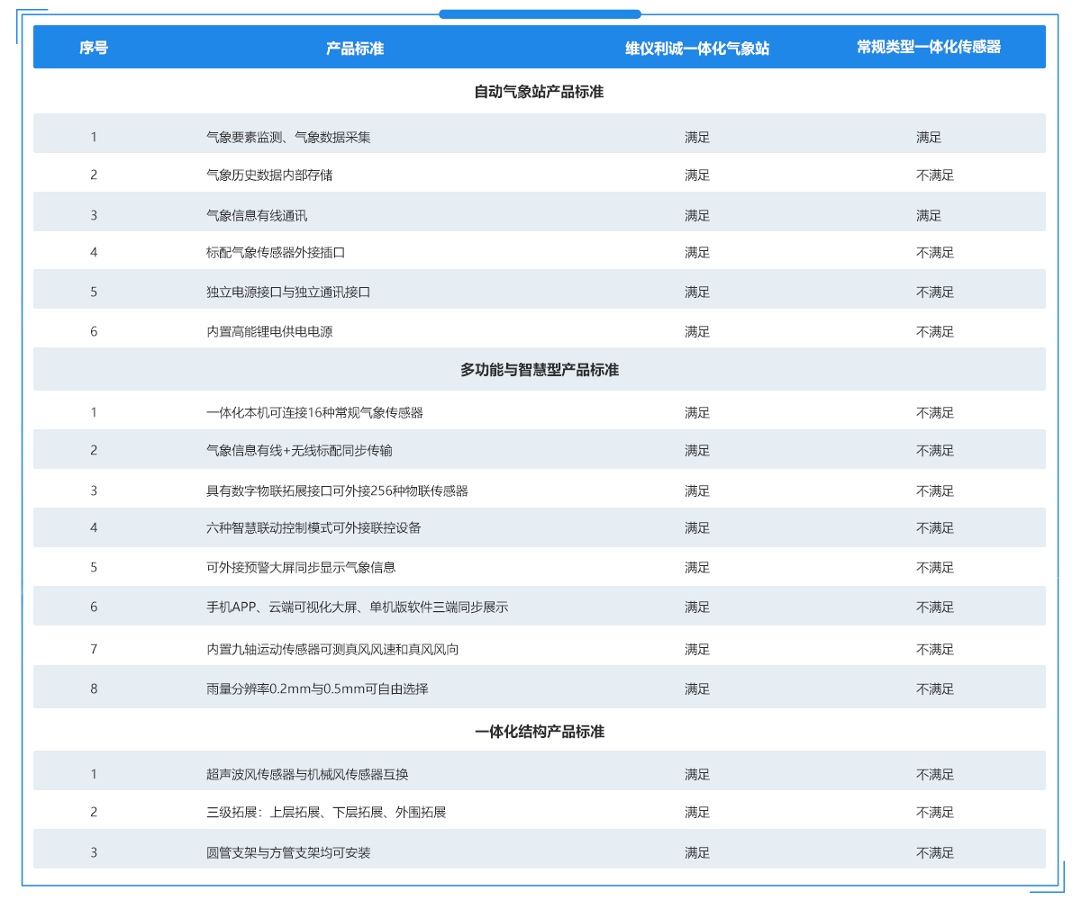Click the text 内置高能锂电供电电源

pos(269,331)
